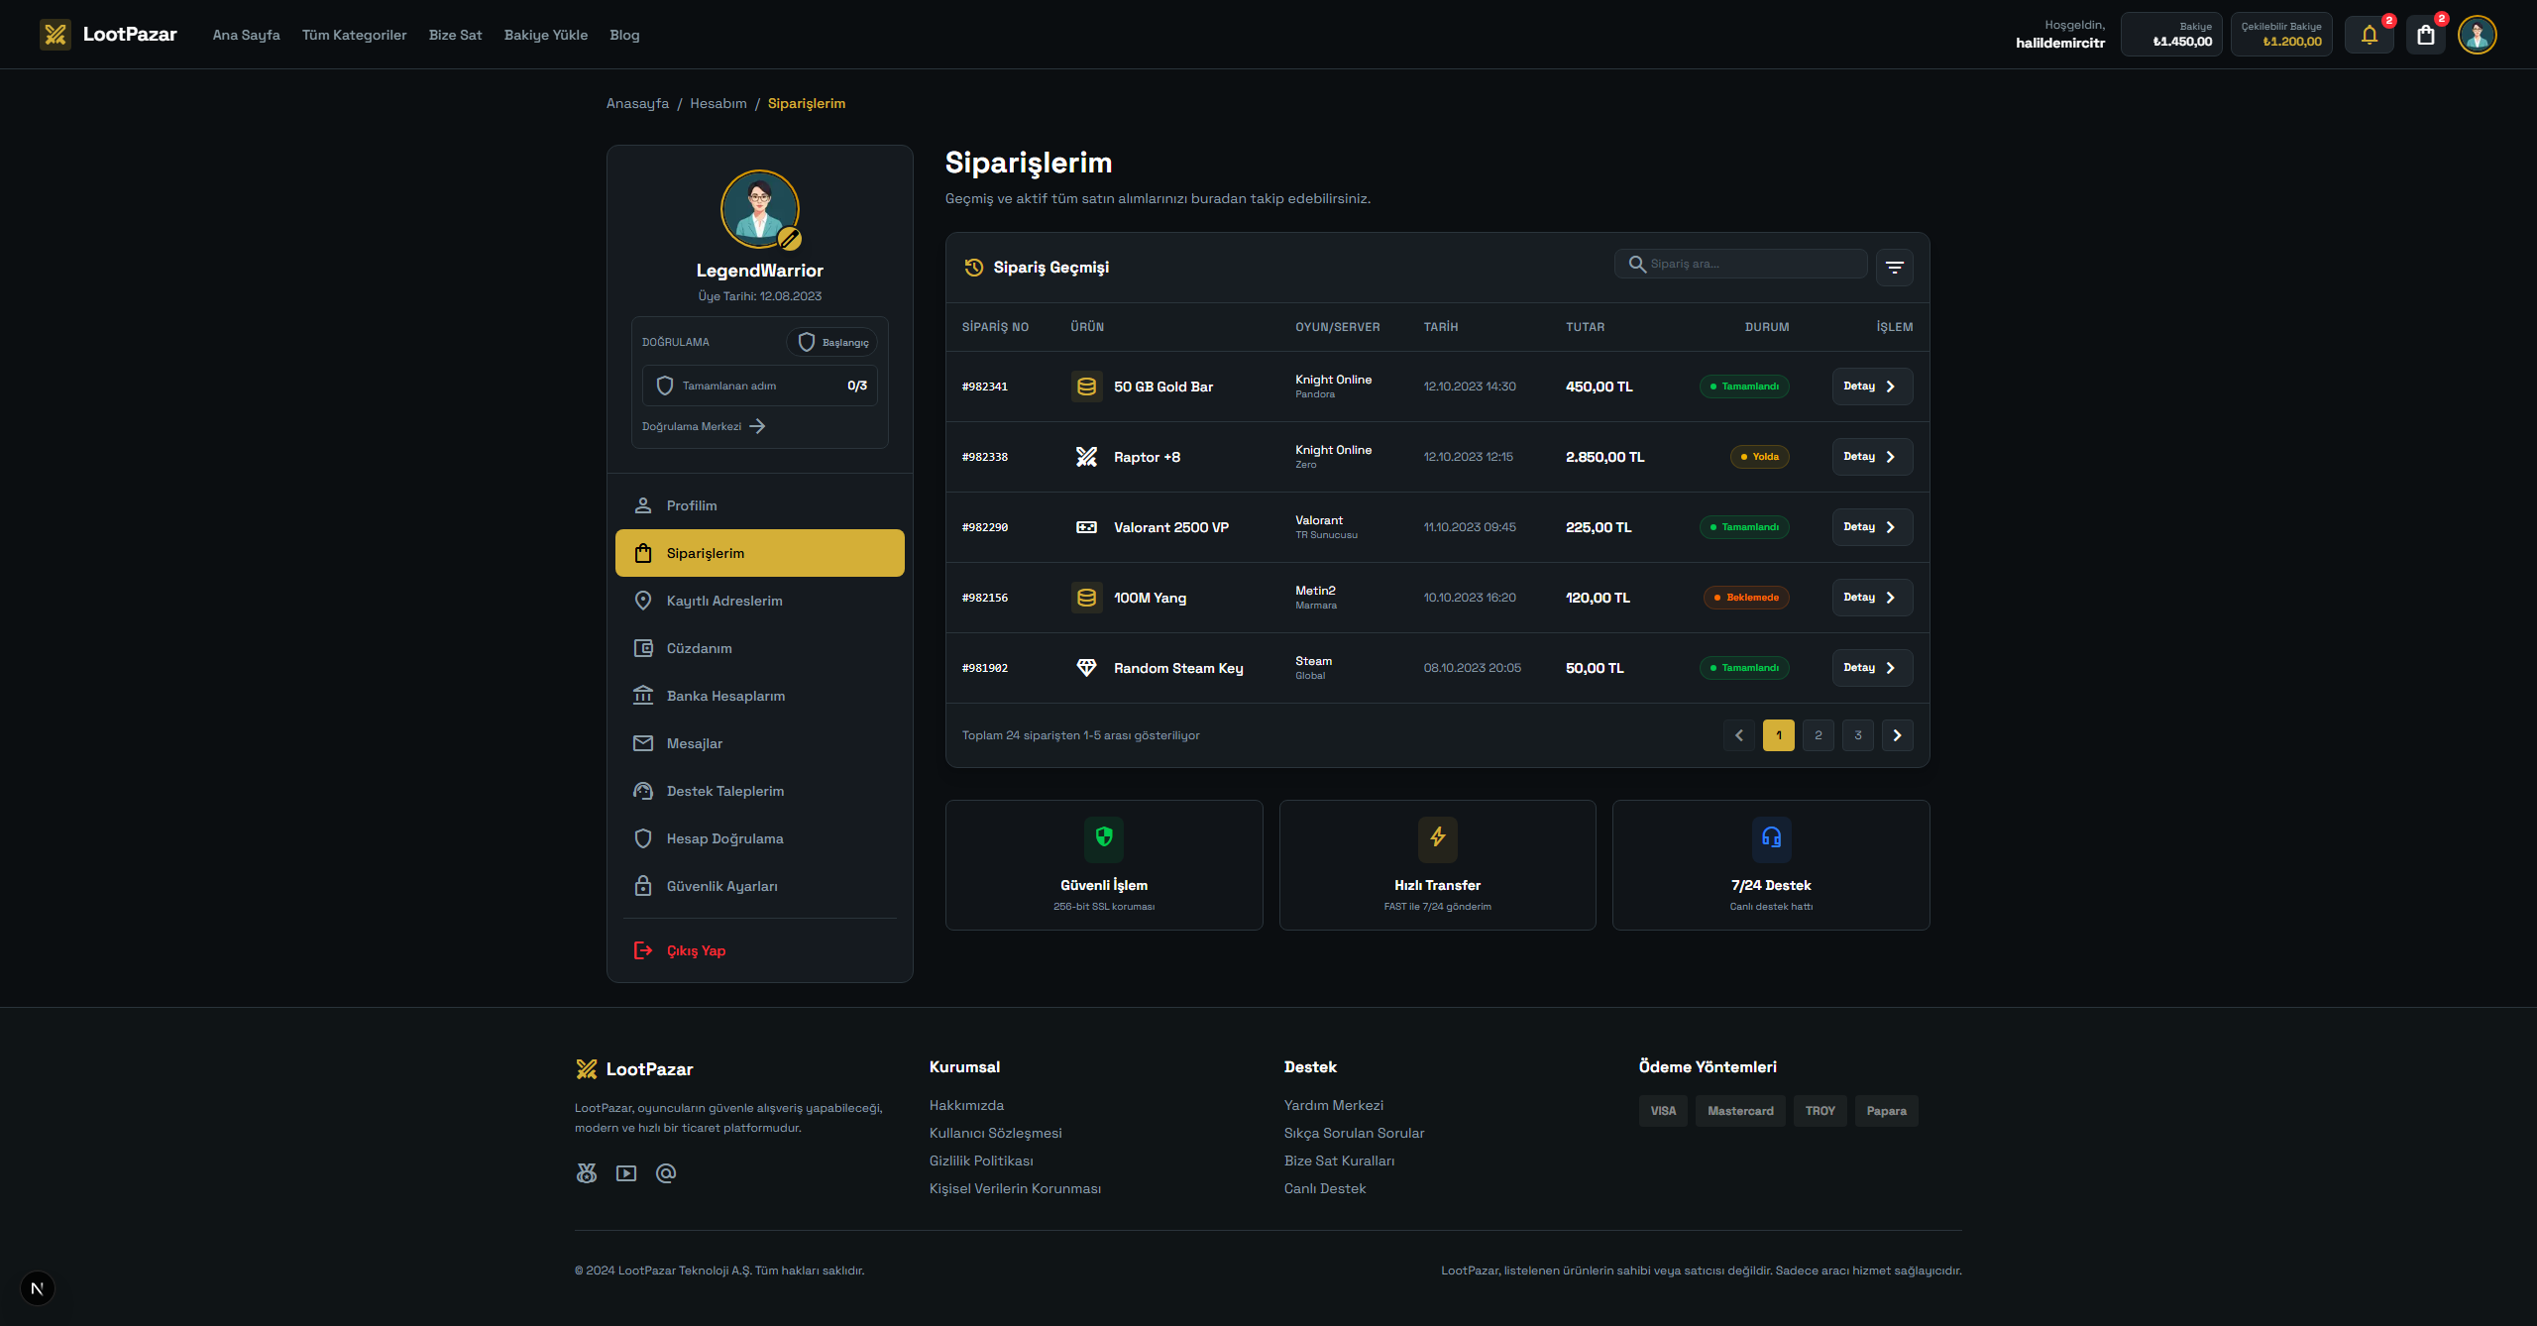The width and height of the screenshot is (2537, 1326).
Task: Open Destek Taleplerim in sidebar
Action: coord(724,791)
